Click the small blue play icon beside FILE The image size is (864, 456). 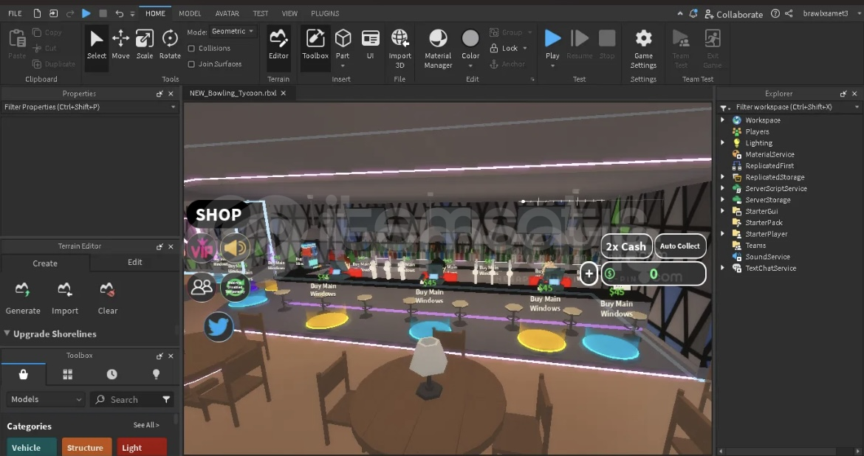[x=86, y=13]
